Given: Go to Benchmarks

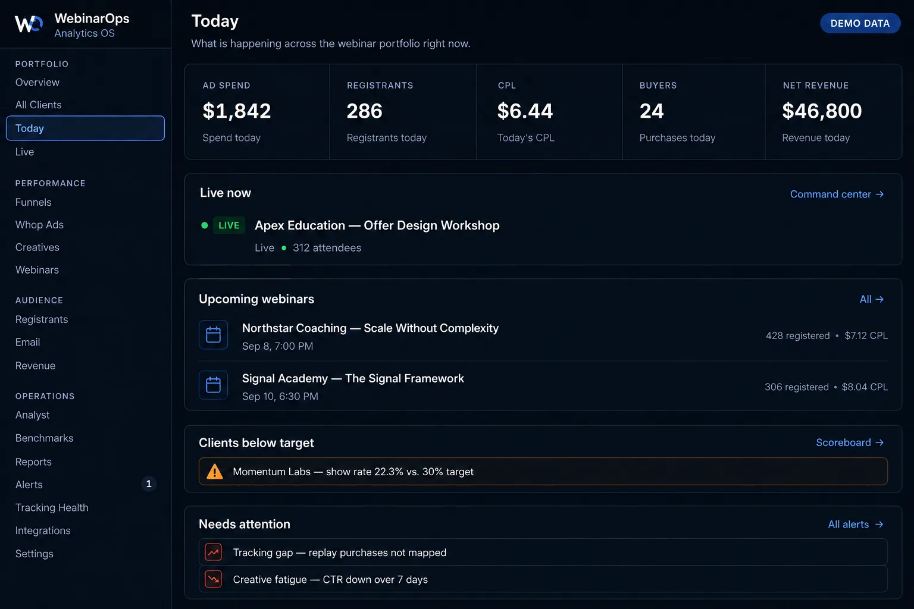Looking at the screenshot, I should 45,438.
